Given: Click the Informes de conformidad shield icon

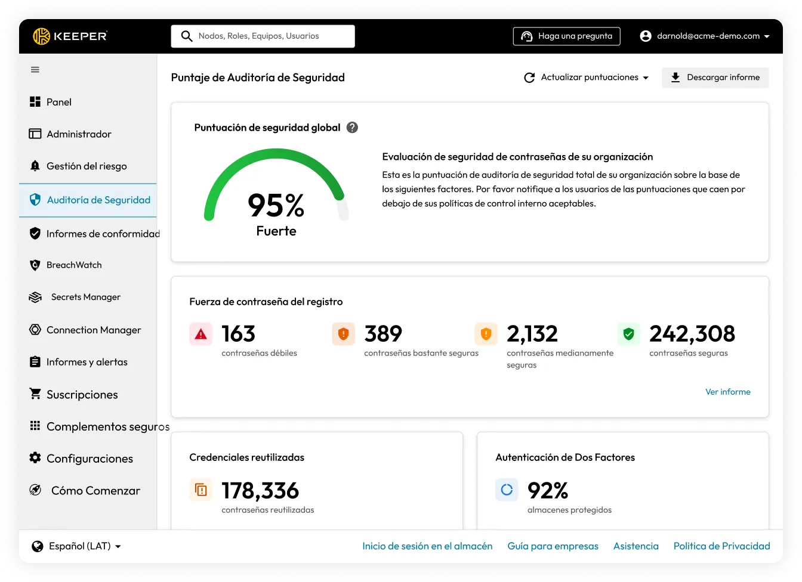Looking at the screenshot, I should click(35, 233).
